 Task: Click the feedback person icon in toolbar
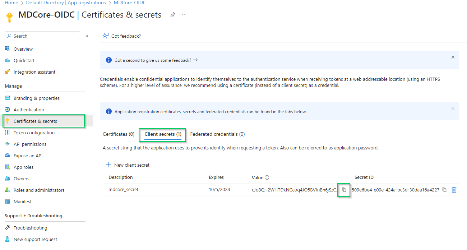coord(106,36)
